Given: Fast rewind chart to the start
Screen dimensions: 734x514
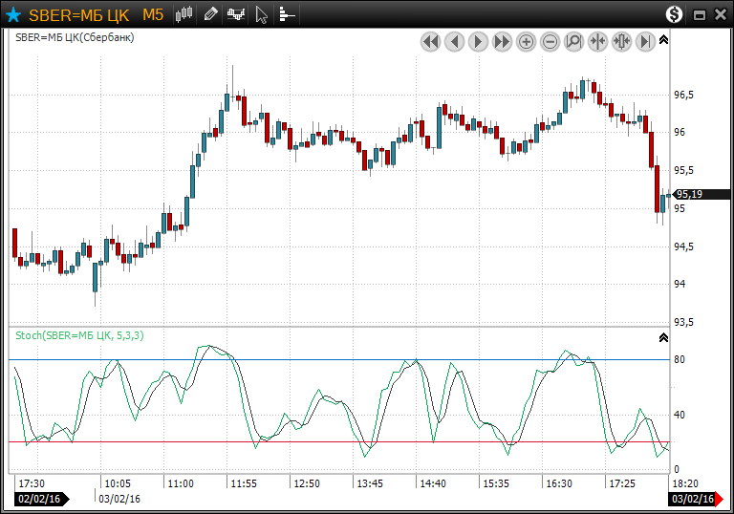Looking at the screenshot, I should click(430, 42).
